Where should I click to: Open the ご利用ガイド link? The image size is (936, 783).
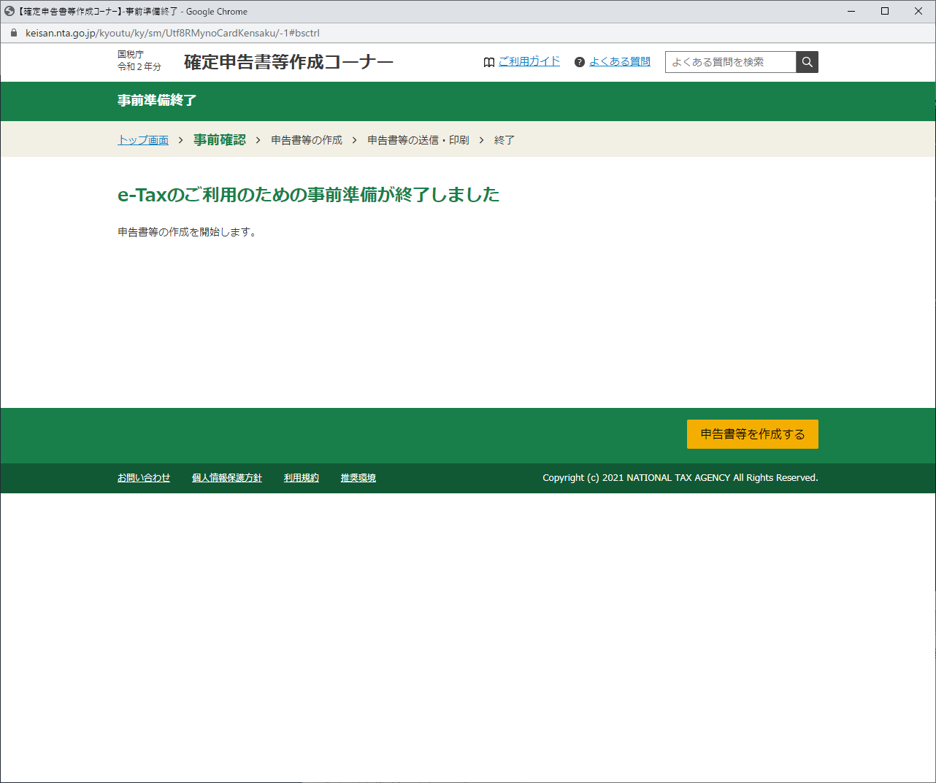click(529, 61)
